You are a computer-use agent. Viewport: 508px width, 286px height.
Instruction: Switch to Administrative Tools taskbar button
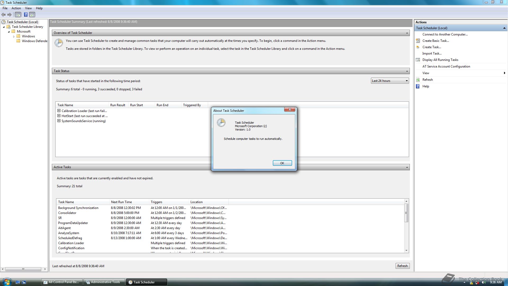104,282
